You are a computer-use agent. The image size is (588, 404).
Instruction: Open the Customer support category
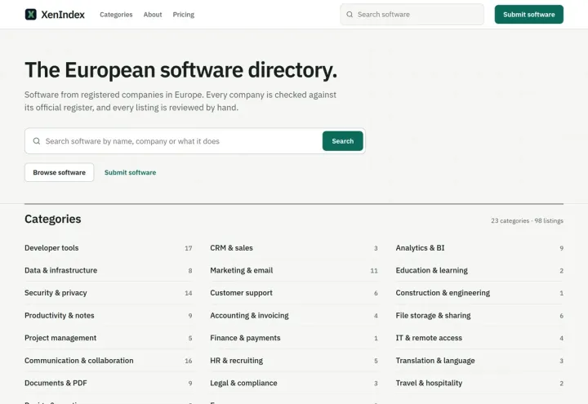coord(294,293)
